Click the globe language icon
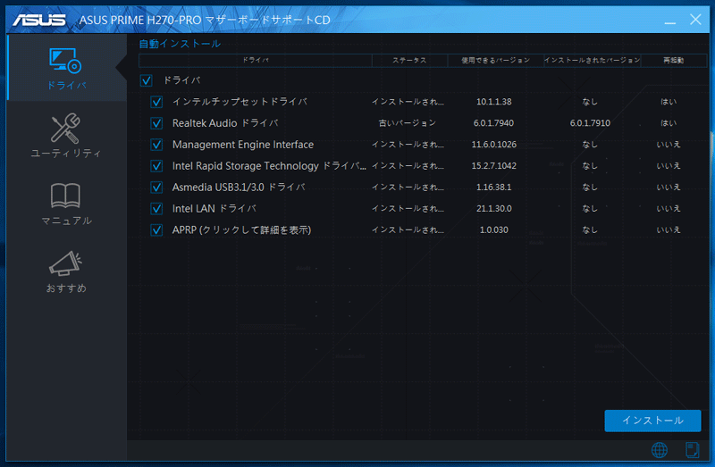The width and height of the screenshot is (715, 467). (x=660, y=450)
